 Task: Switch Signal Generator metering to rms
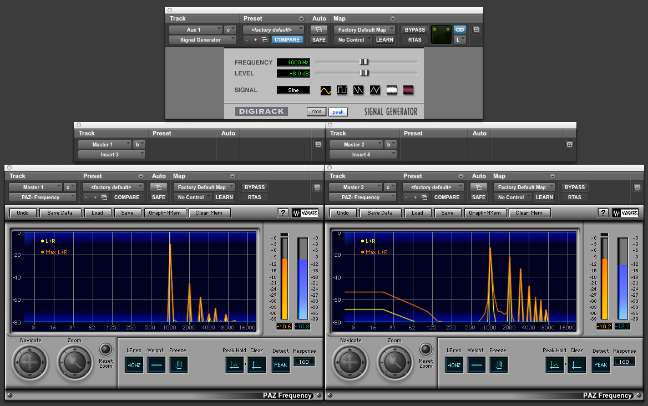tap(316, 111)
